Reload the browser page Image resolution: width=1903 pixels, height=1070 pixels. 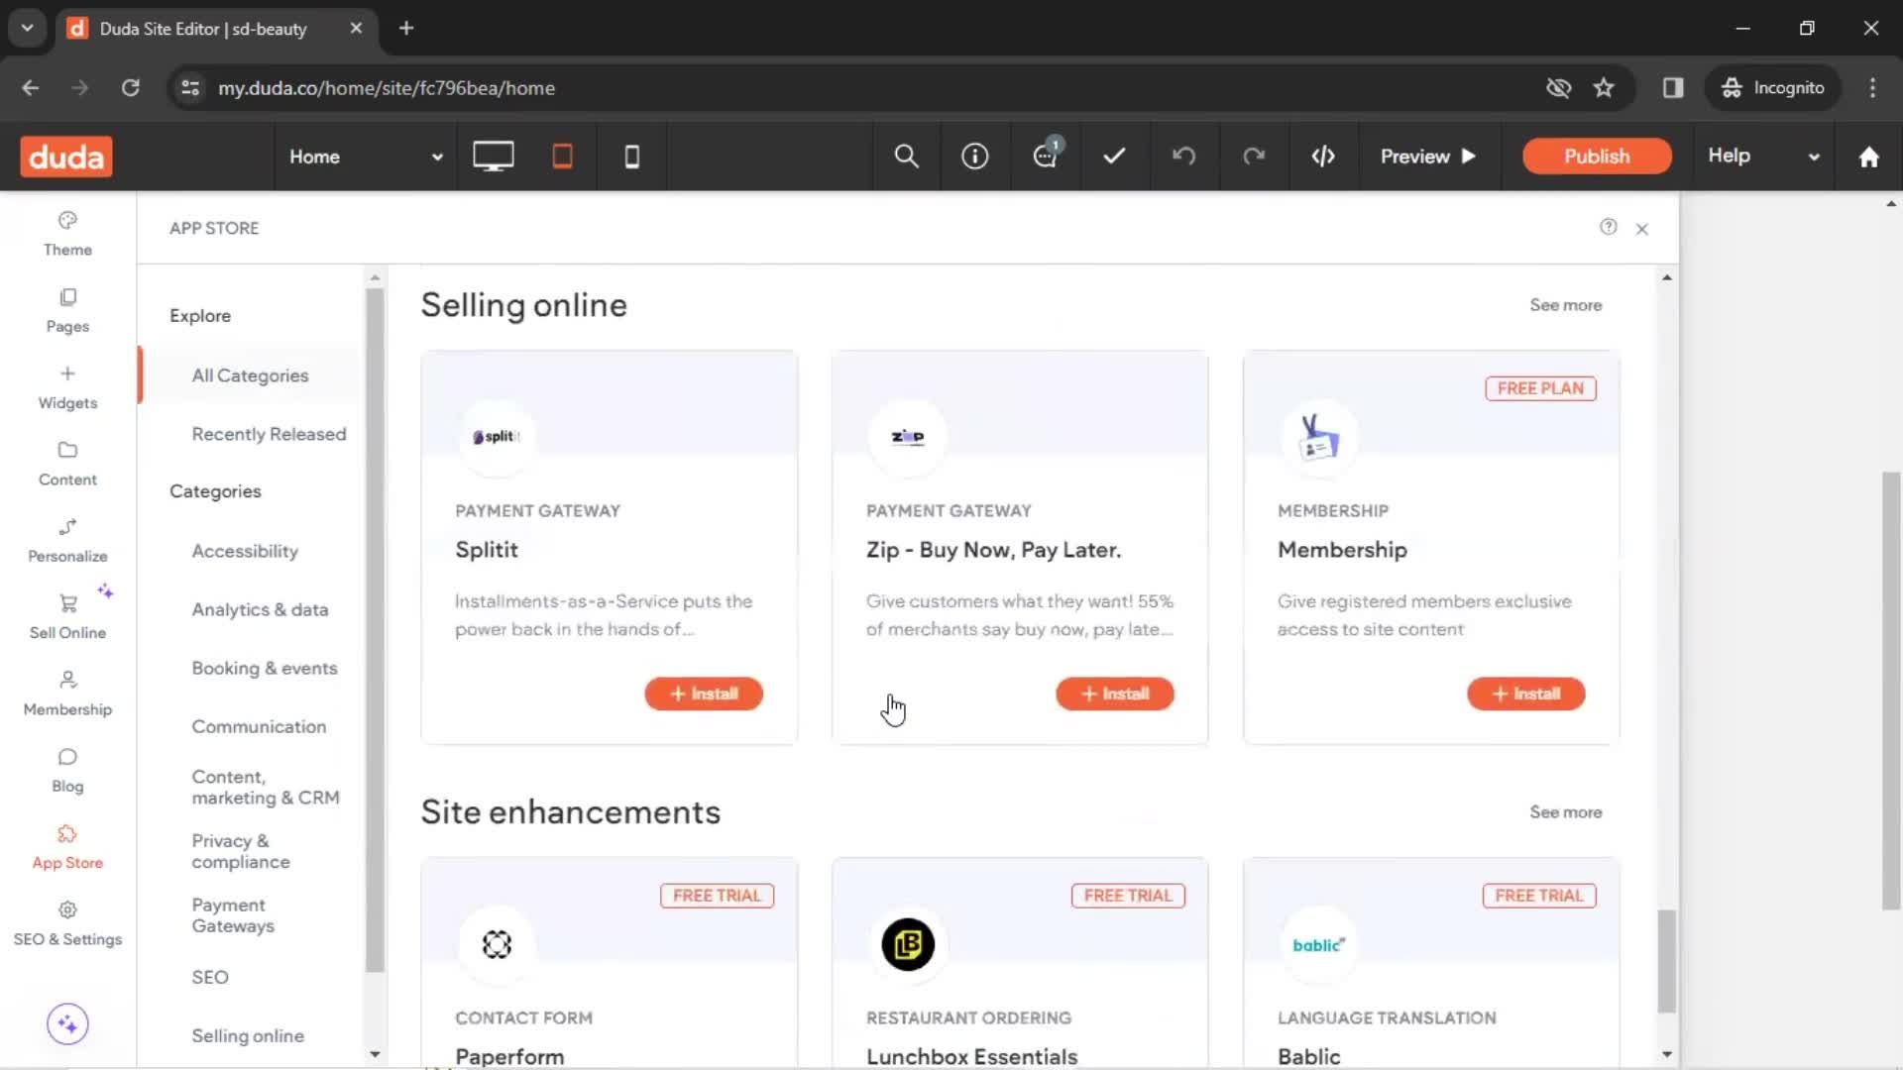[130, 88]
